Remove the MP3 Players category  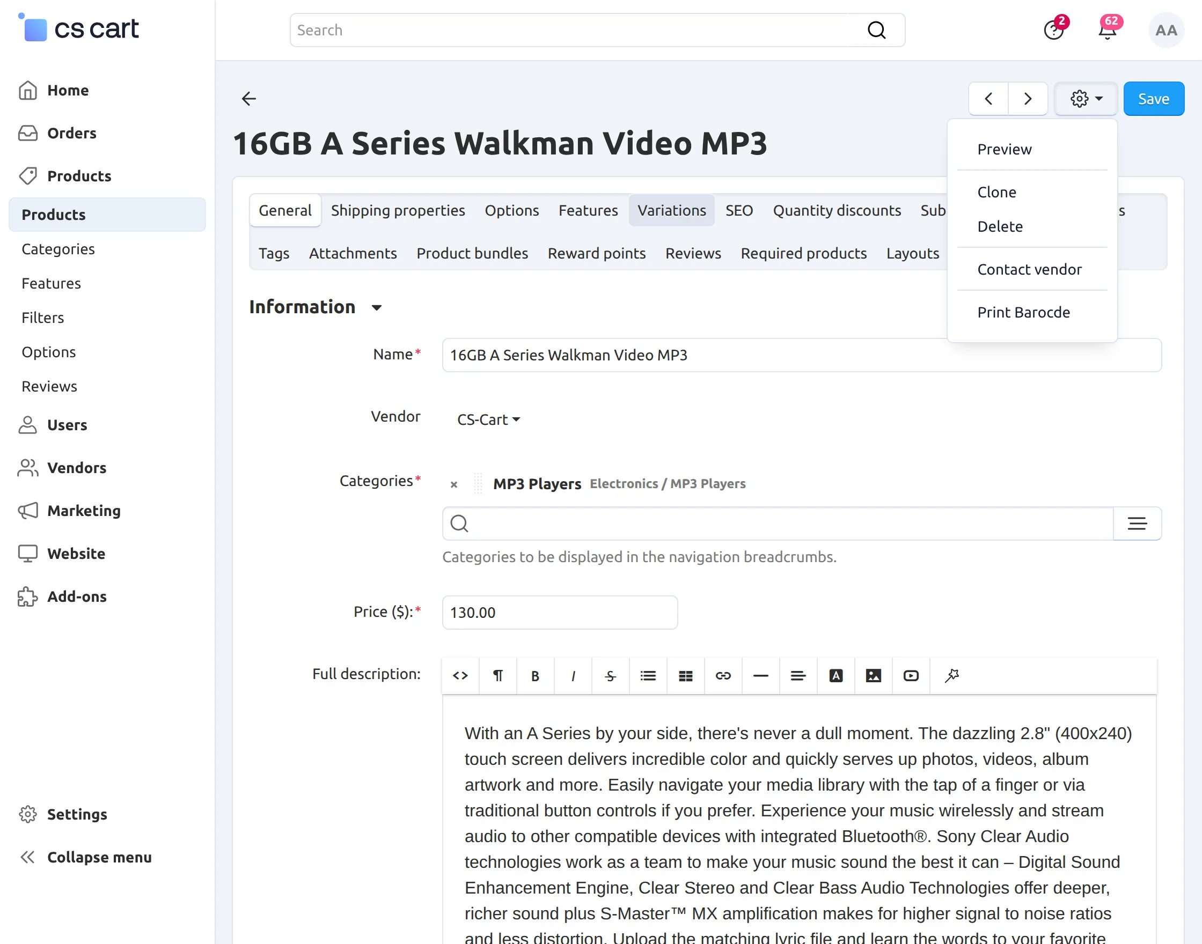coord(453,485)
